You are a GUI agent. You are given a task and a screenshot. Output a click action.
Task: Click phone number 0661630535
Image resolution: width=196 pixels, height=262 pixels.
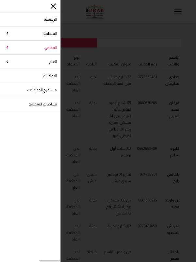[x=147, y=200]
